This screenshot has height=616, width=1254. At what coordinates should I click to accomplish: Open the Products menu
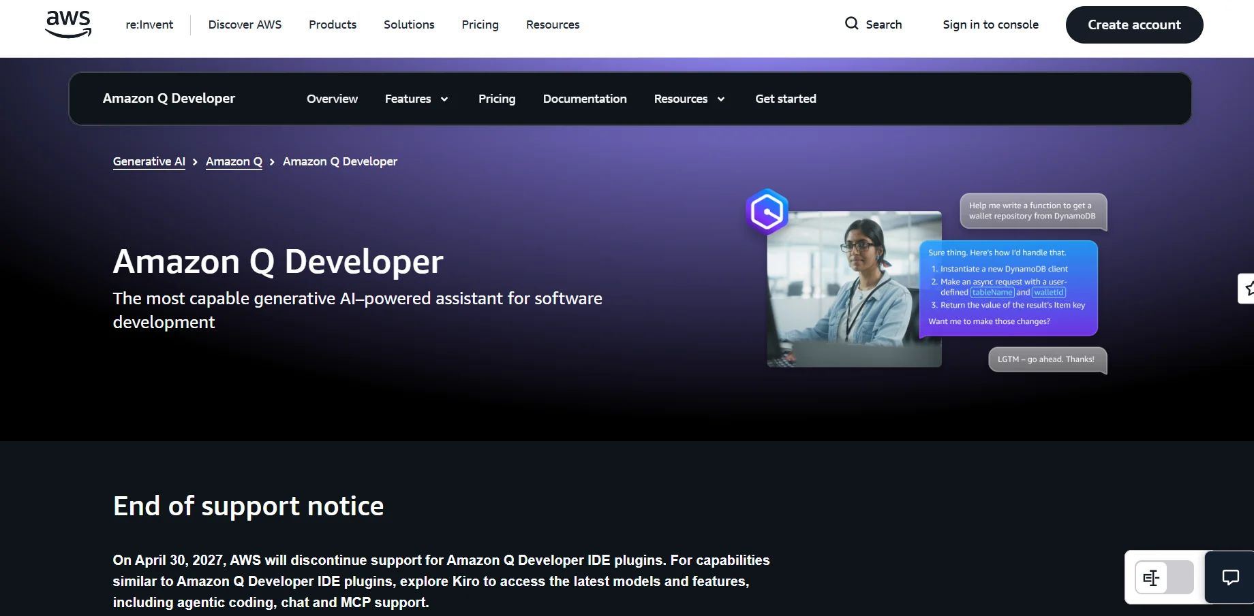pyautogui.click(x=333, y=25)
